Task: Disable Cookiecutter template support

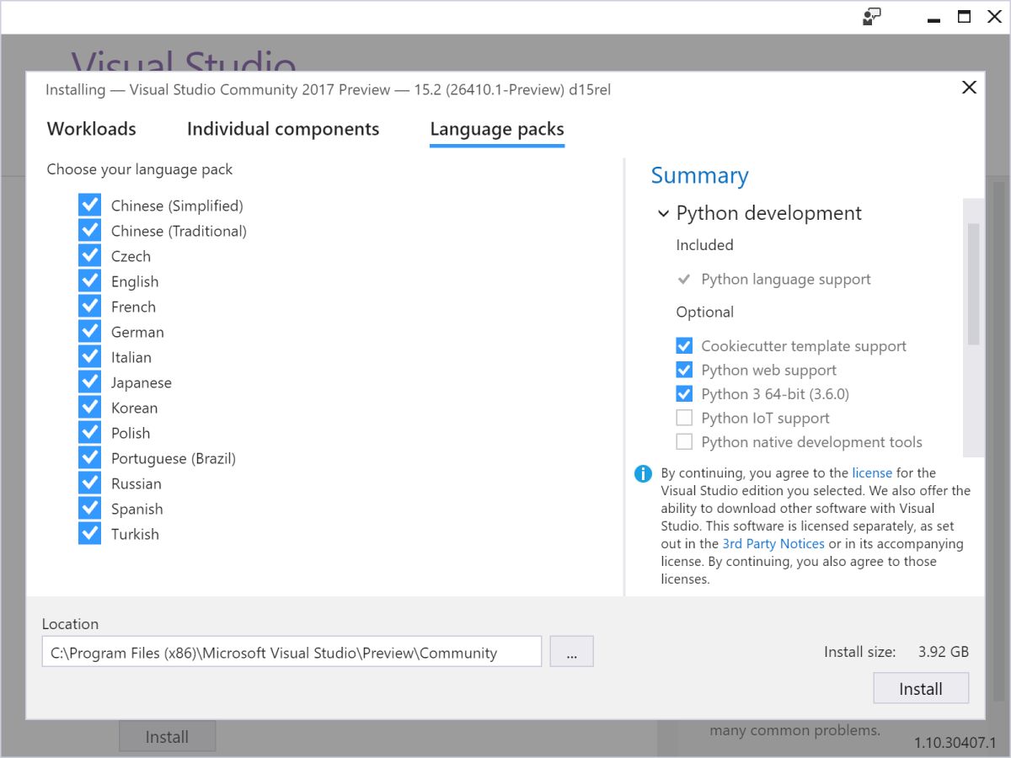Action: point(684,346)
